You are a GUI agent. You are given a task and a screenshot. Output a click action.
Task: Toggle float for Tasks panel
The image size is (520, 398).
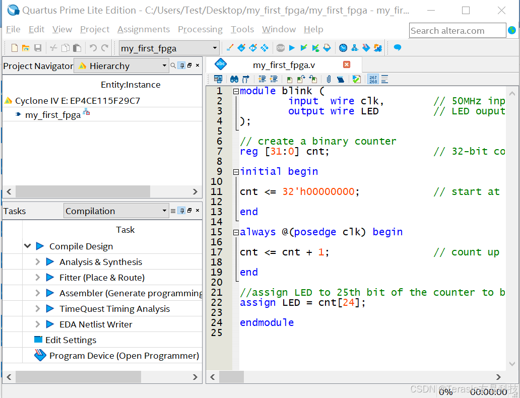[189, 211]
